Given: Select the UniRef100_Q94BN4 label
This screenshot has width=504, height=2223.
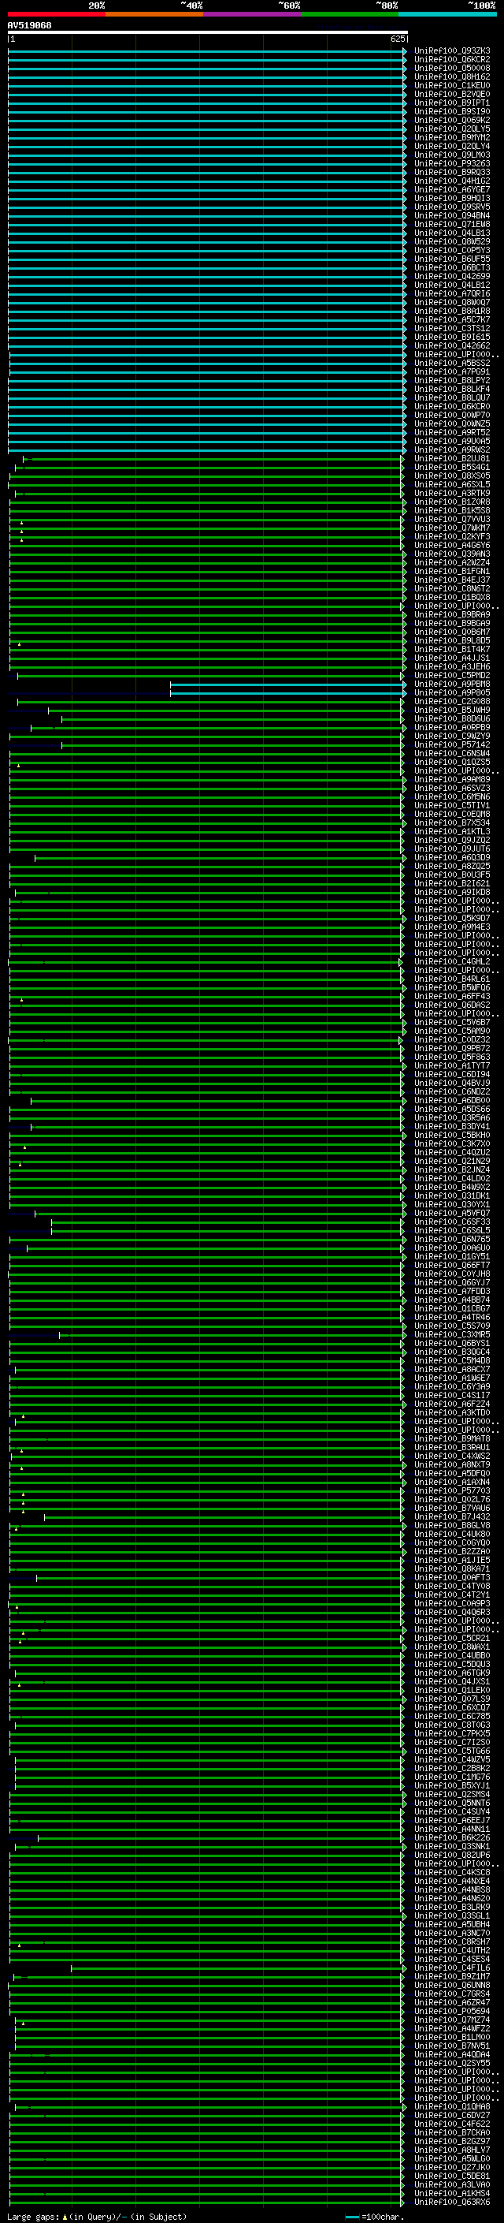Looking at the screenshot, I should coord(452,216).
